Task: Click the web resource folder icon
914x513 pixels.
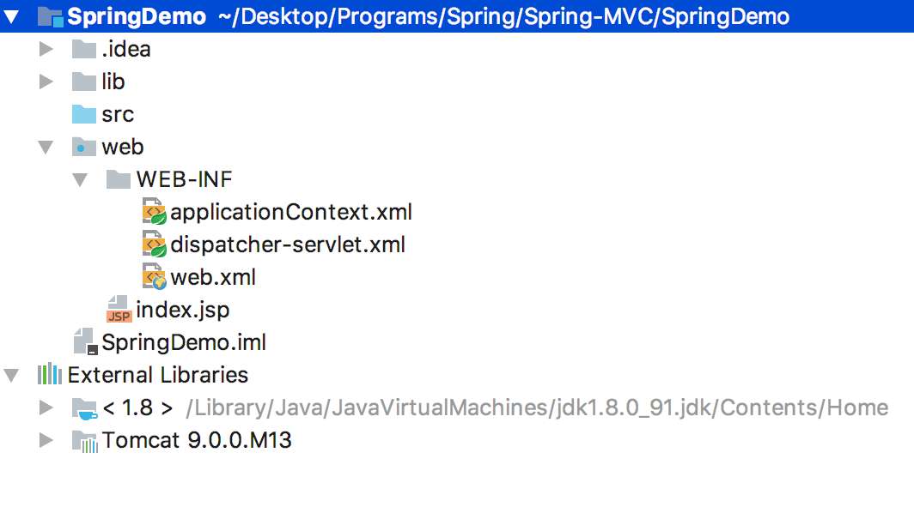Action: coord(84,147)
